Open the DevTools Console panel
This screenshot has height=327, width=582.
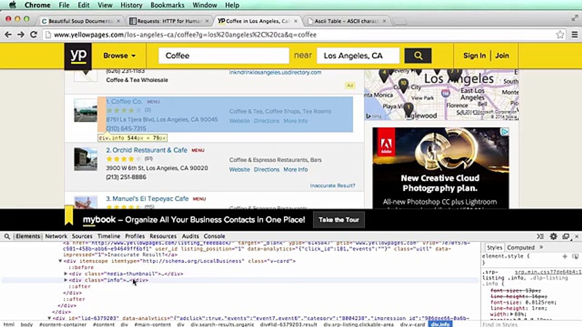214,236
